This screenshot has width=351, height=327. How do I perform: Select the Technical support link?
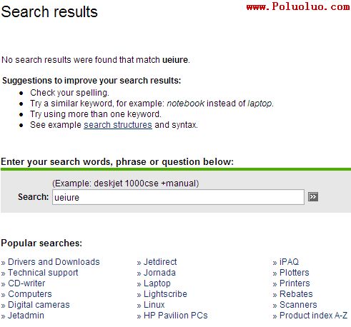(x=43, y=273)
